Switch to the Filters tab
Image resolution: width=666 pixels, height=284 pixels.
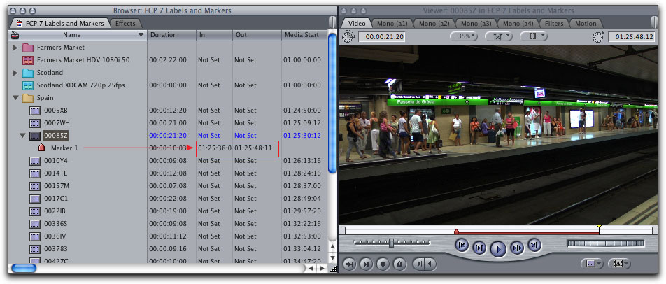554,24
